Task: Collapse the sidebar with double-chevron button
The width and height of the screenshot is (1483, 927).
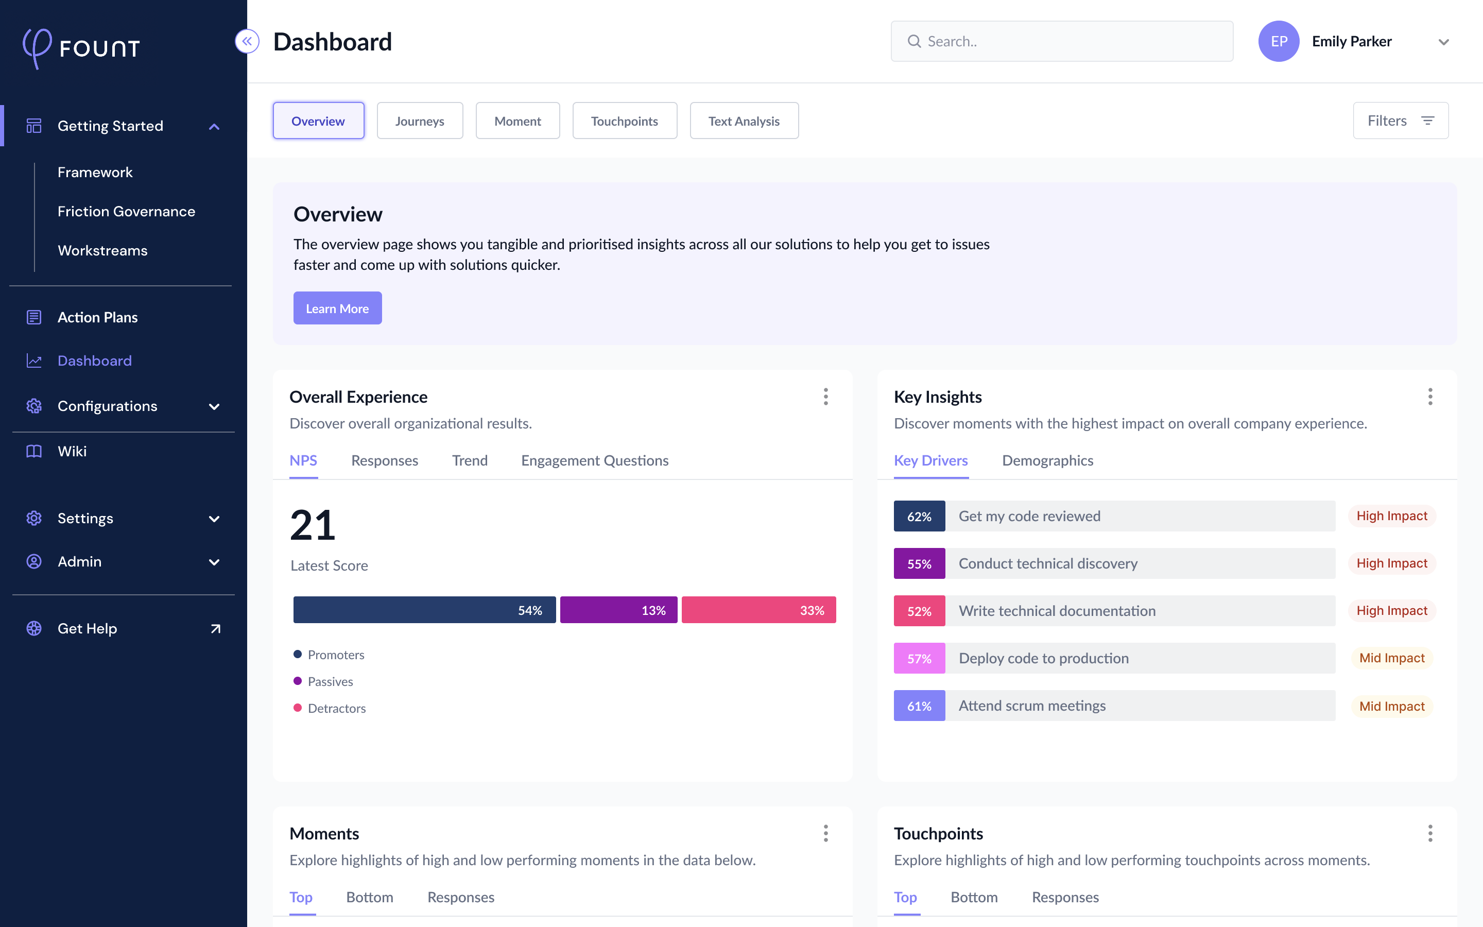Action: click(x=247, y=41)
